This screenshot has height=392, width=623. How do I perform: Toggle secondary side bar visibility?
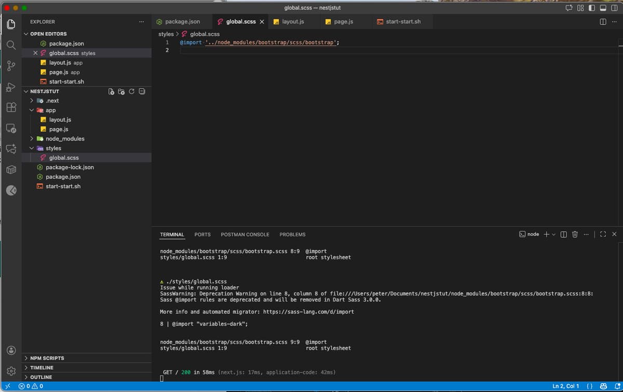point(615,8)
